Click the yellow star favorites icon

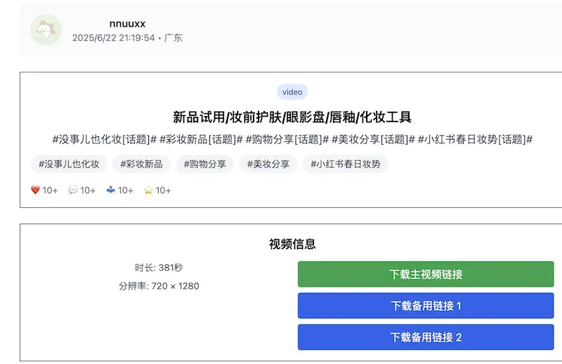[148, 190]
